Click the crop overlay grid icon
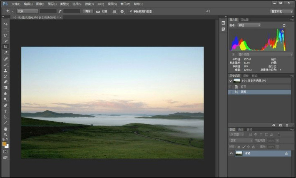Viewport: 296px width, 178px height. (114, 11)
